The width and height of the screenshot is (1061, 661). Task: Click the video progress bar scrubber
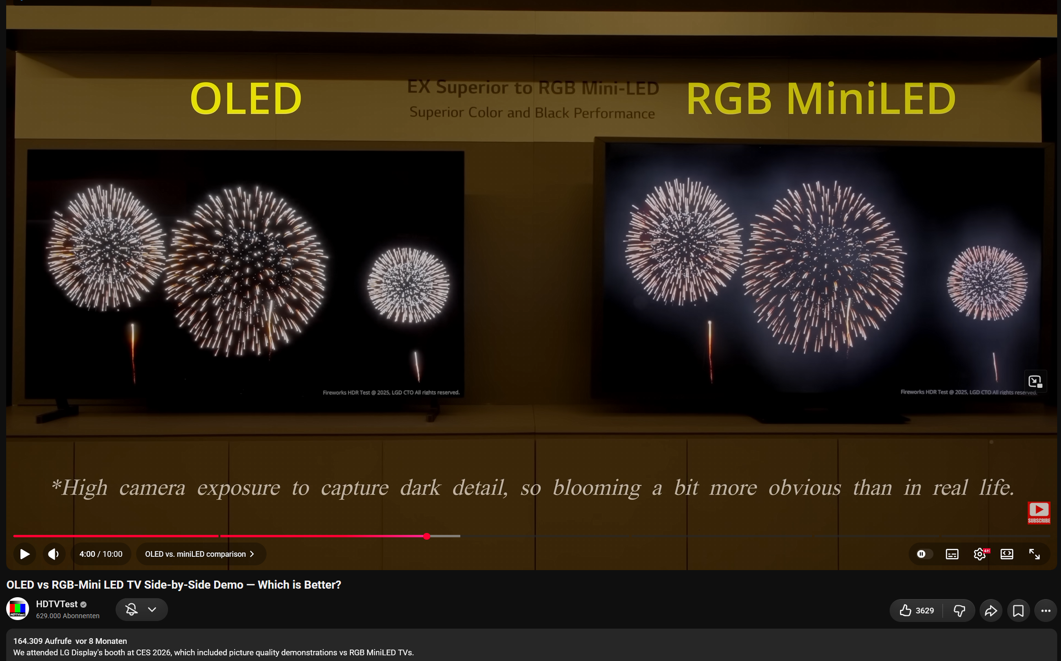426,536
